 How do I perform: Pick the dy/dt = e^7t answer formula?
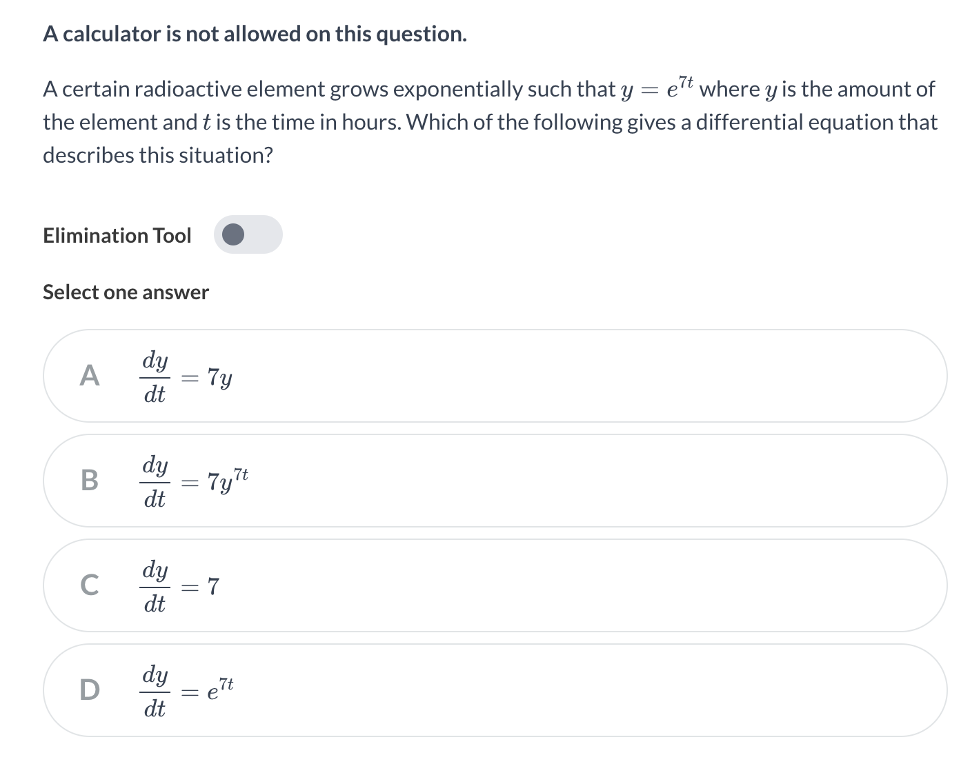click(187, 690)
